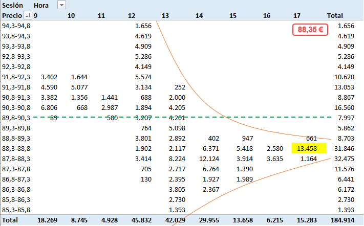Screen dimensions: 364x226
Task: Click the column header for hour 12
Action: (132, 16)
